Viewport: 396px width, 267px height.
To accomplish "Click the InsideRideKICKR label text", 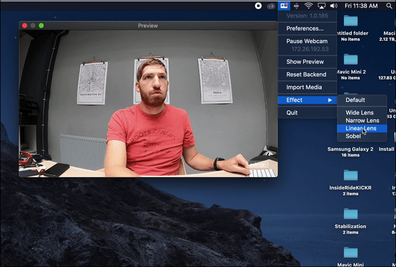I will (x=350, y=188).
